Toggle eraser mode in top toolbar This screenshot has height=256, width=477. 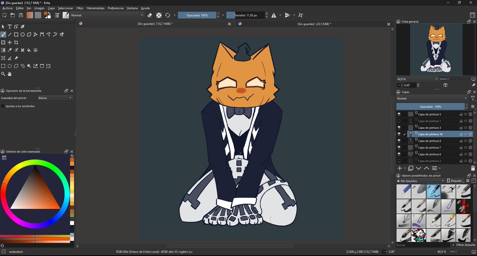coord(150,15)
